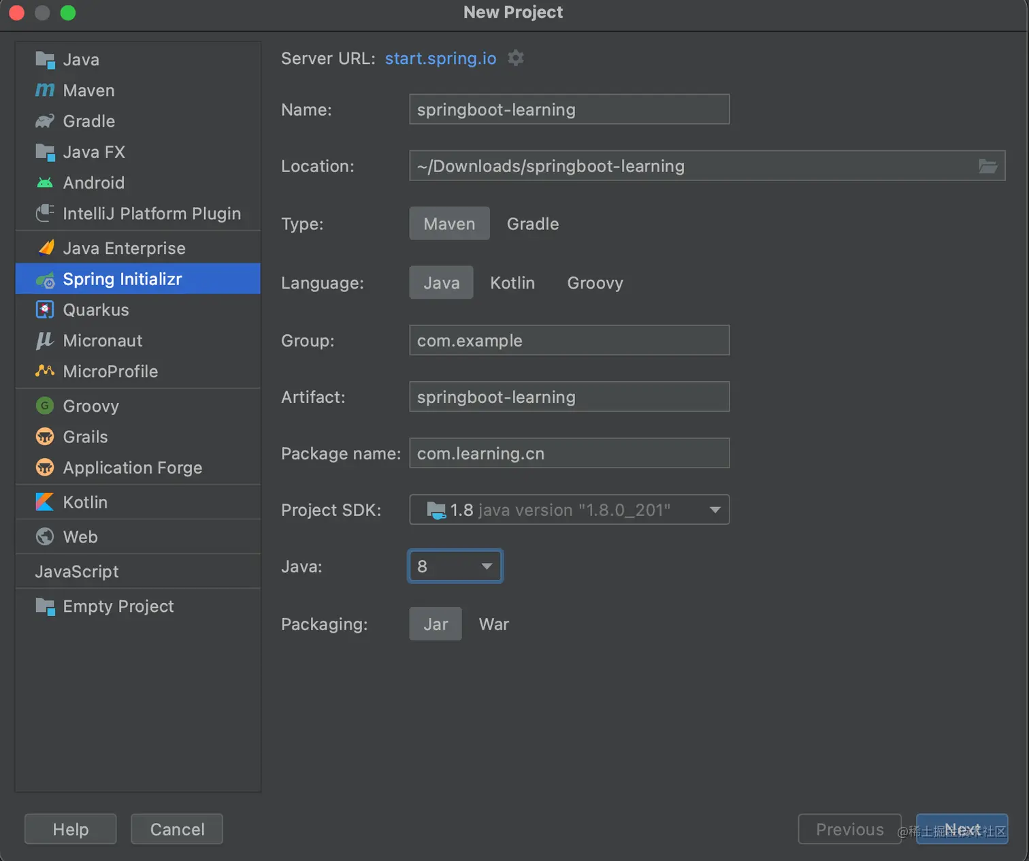Viewport: 1029px width, 861px height.
Task: Set Language to Kotlin
Action: [512, 283]
